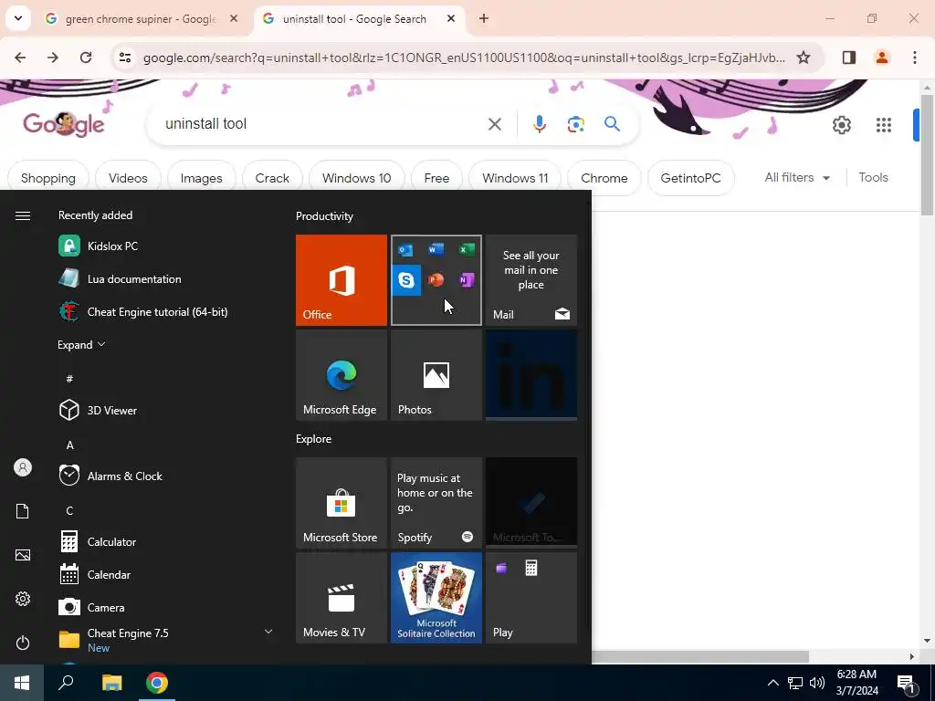The height and width of the screenshot is (701, 935).
Task: Show hidden system tray icons
Action: pos(772,683)
